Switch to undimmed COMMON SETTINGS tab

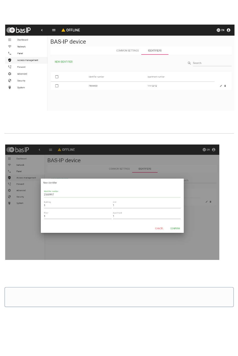(128, 50)
